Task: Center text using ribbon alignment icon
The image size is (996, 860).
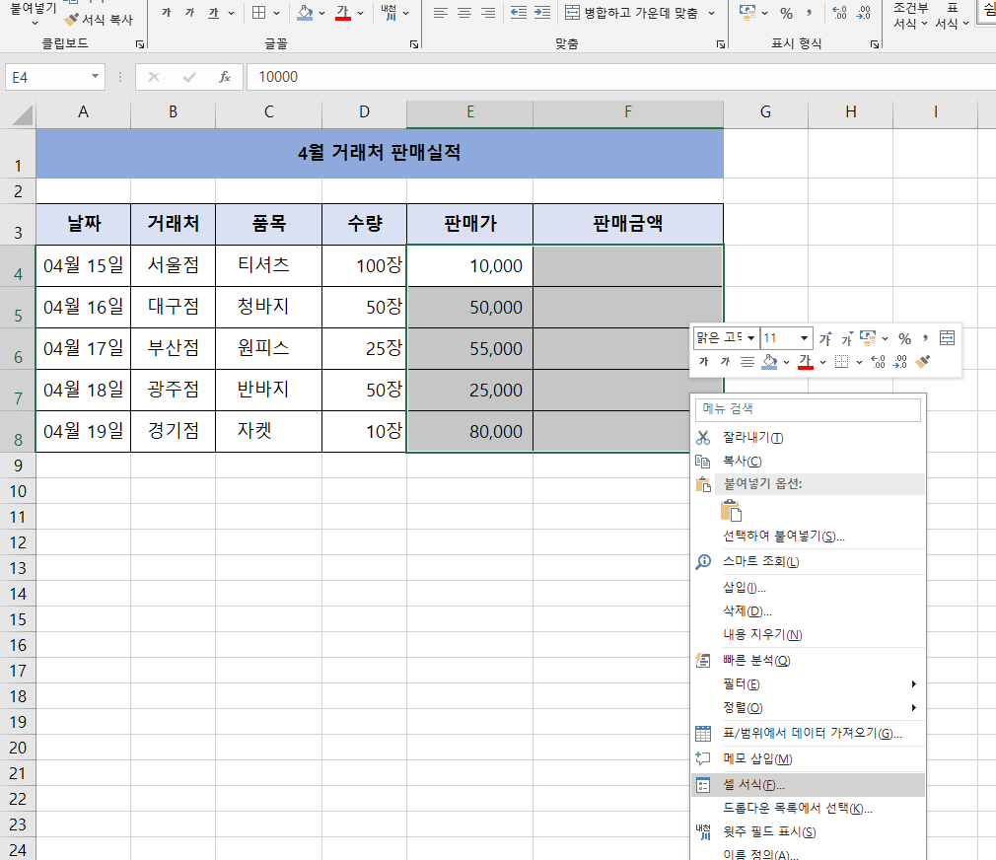Action: pyautogui.click(x=464, y=13)
